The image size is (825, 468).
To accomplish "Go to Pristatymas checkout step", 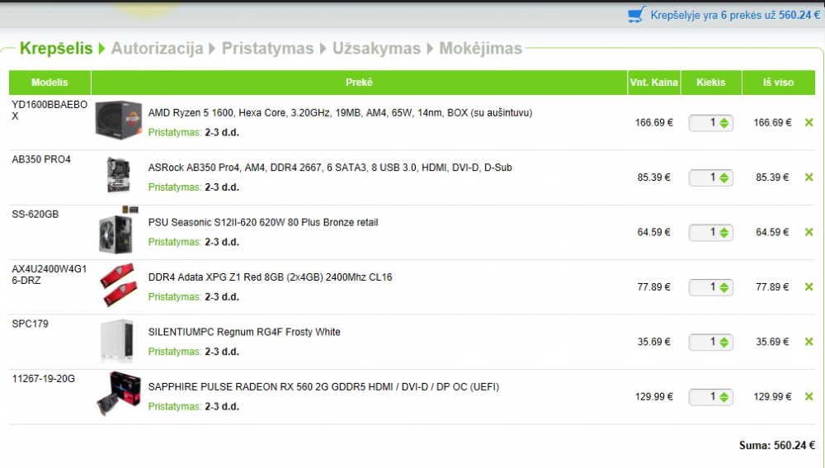I will (267, 49).
